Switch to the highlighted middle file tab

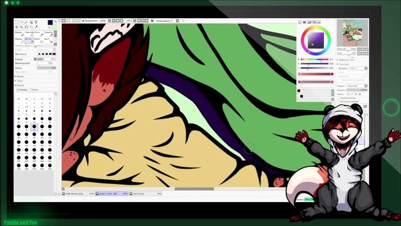[112, 194]
